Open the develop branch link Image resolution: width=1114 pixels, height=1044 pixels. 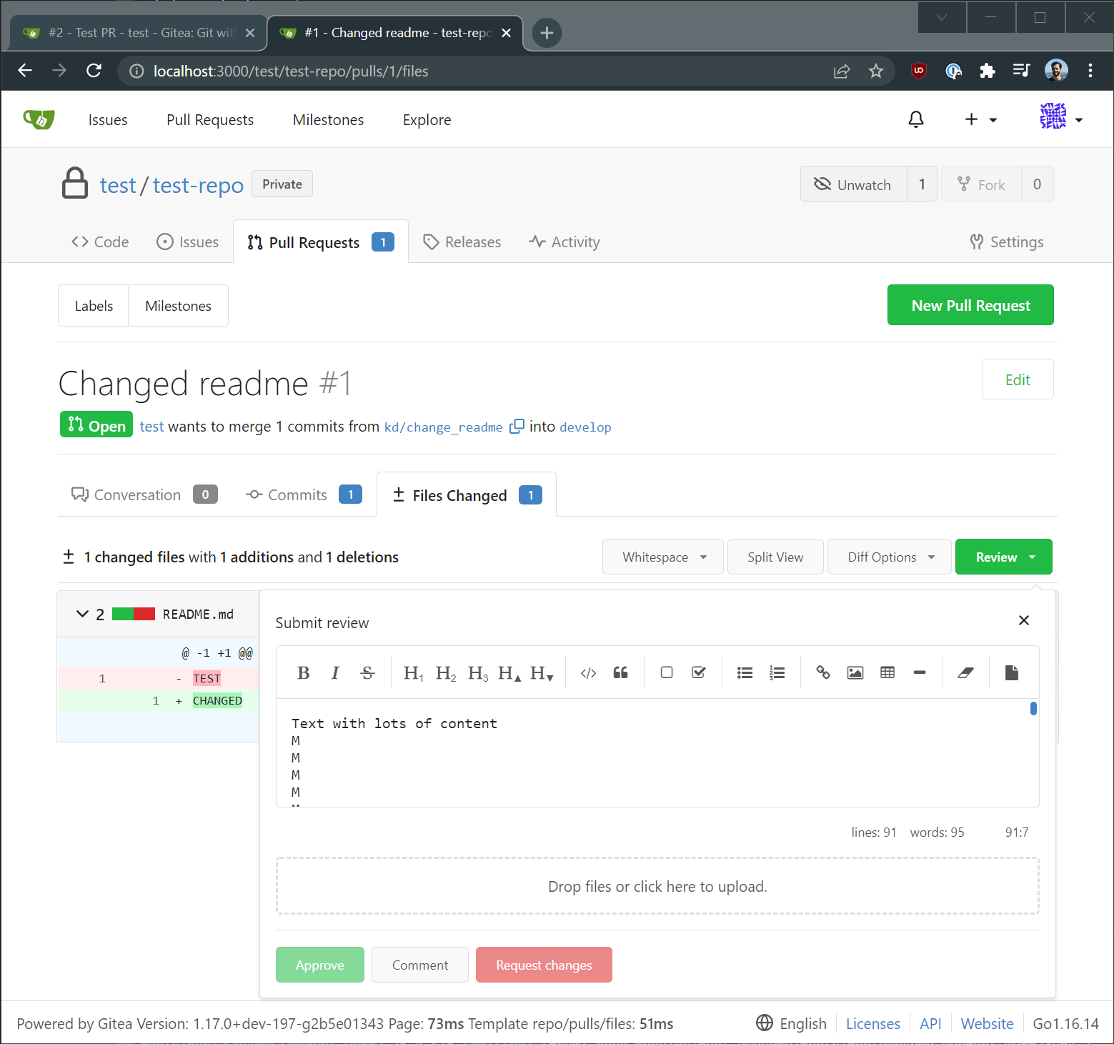(585, 427)
